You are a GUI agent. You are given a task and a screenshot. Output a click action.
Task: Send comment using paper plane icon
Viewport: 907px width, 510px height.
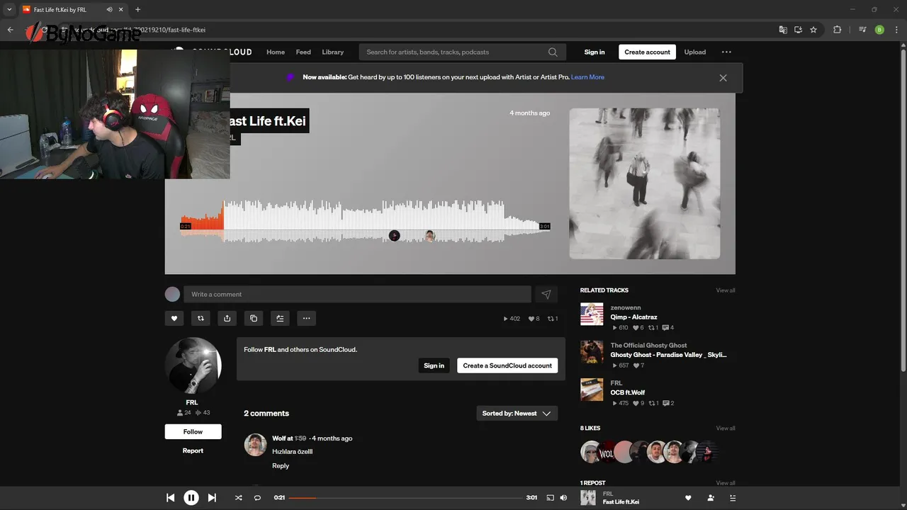546,294
